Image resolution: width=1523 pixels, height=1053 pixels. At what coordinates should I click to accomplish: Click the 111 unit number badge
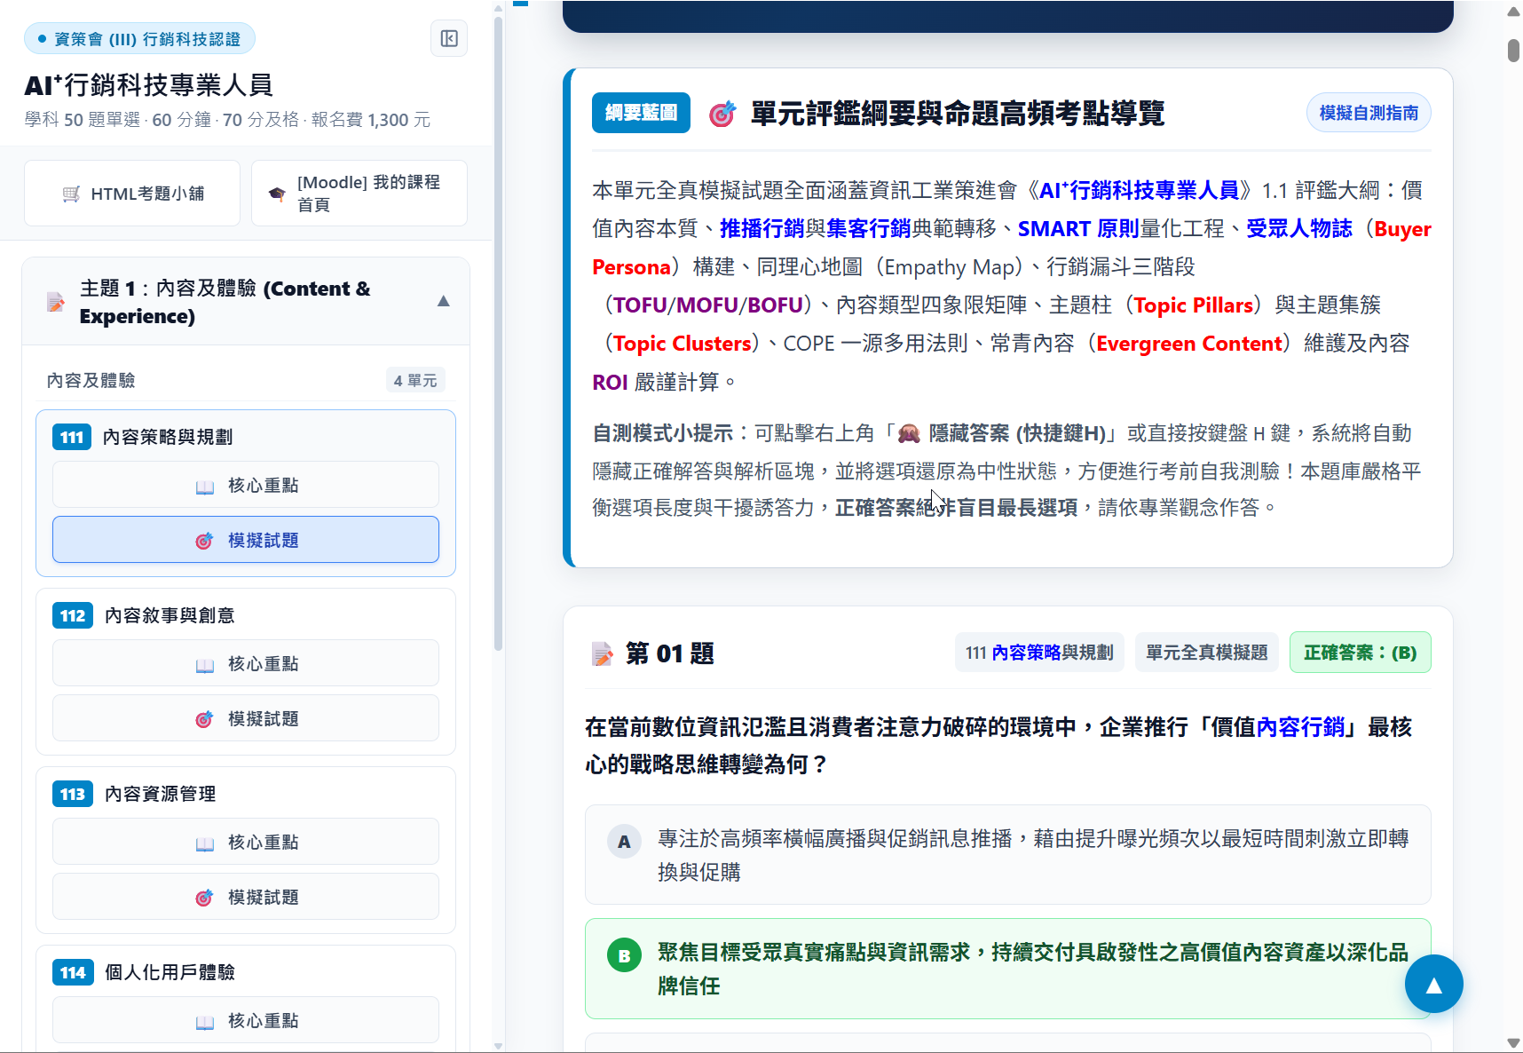click(x=72, y=437)
